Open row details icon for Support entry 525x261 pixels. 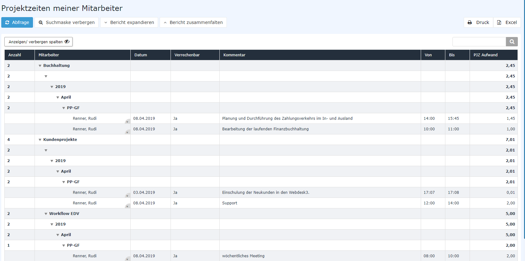pos(127,206)
